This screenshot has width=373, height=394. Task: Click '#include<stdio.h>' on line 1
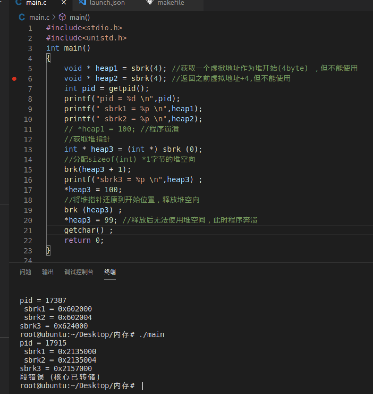[x=84, y=28]
